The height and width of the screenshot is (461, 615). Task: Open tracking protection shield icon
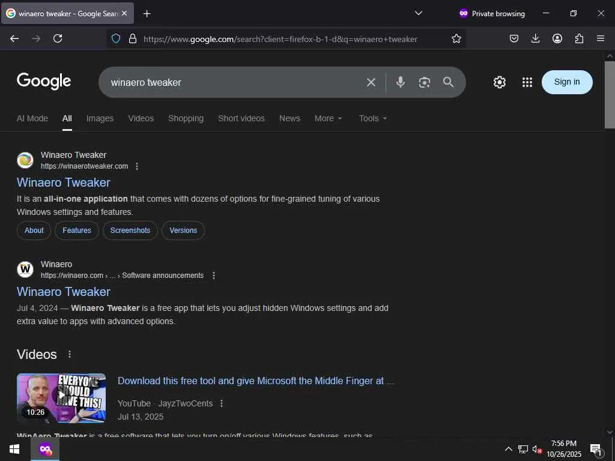pos(116,38)
